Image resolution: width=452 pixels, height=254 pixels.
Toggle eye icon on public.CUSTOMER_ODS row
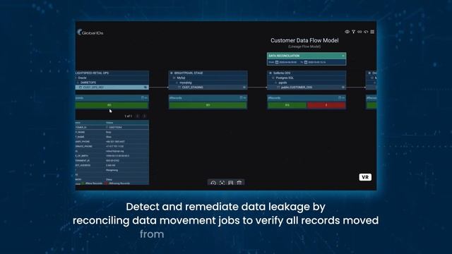point(343,87)
